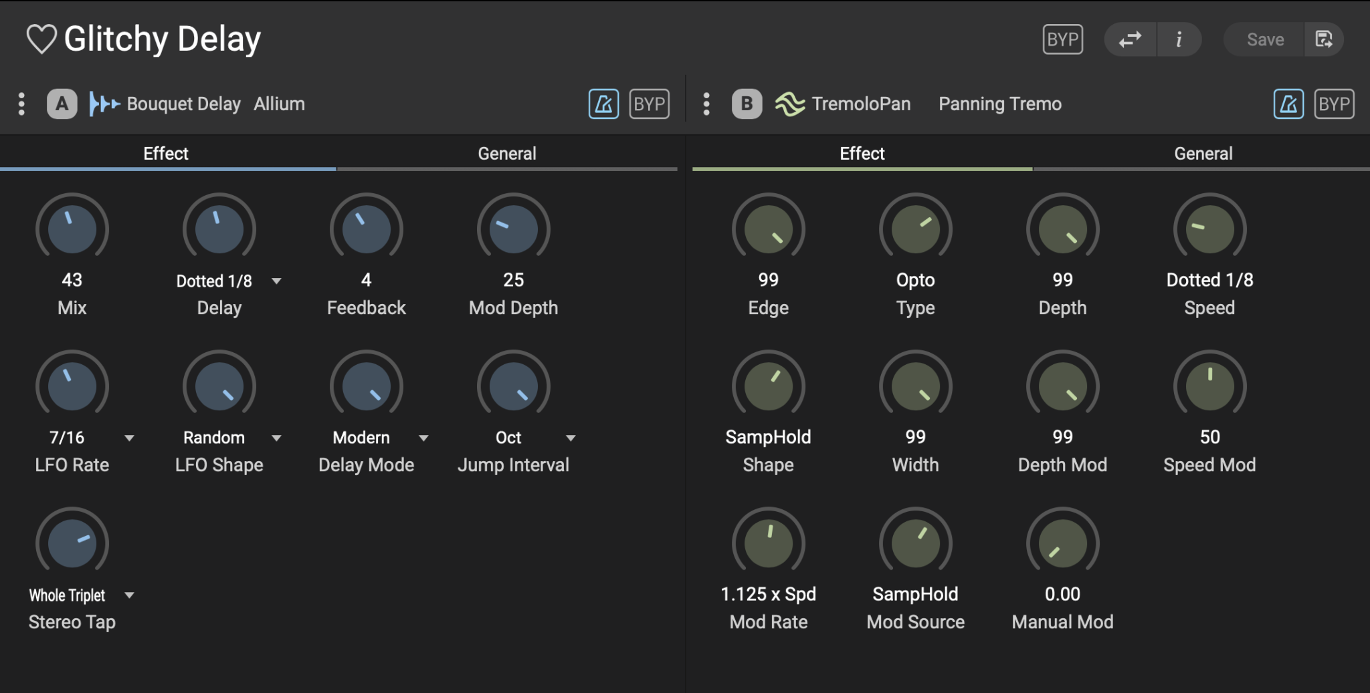1370x693 pixels.
Task: Switch to Bouquet Delay Effect tab
Action: (x=166, y=154)
